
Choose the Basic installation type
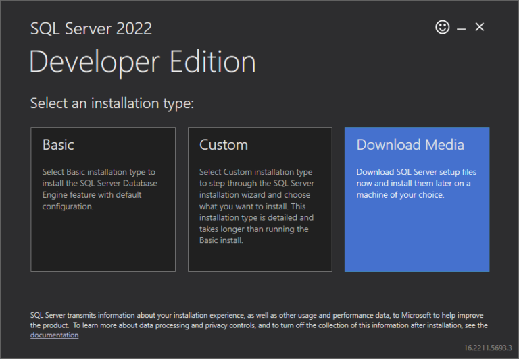click(103, 199)
